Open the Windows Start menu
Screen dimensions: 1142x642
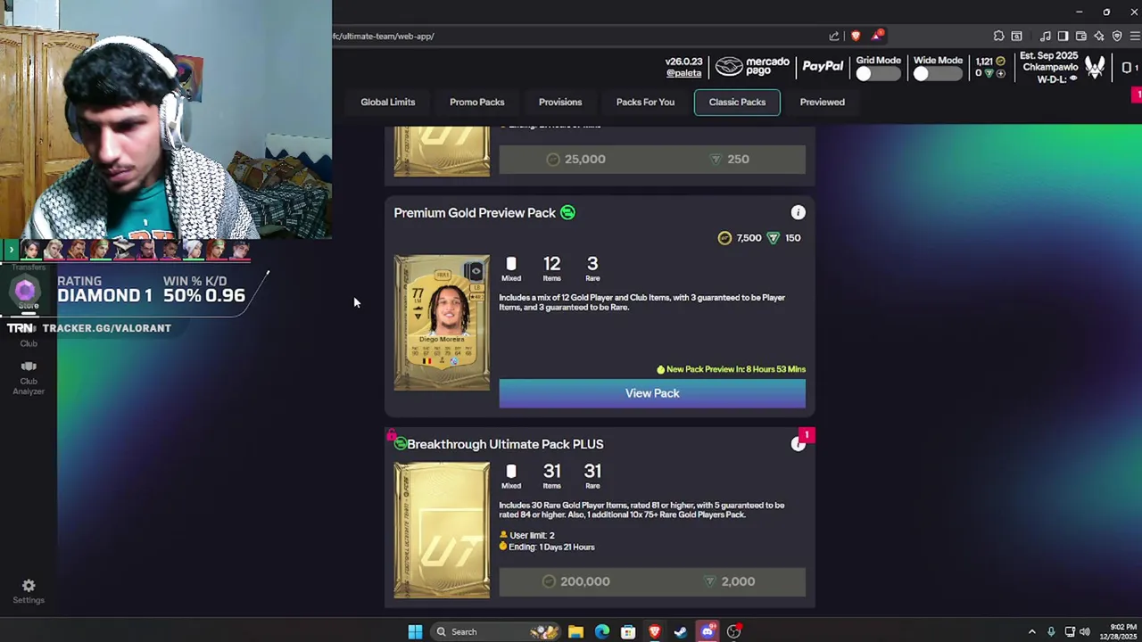(415, 631)
